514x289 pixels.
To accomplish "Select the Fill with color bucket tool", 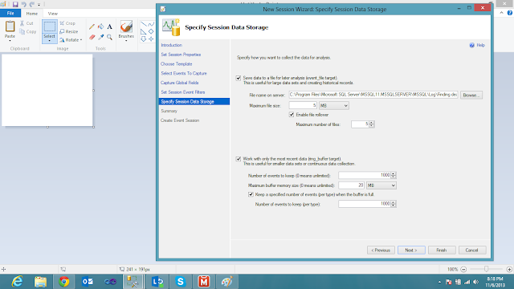I will pyautogui.click(x=100, y=26).
